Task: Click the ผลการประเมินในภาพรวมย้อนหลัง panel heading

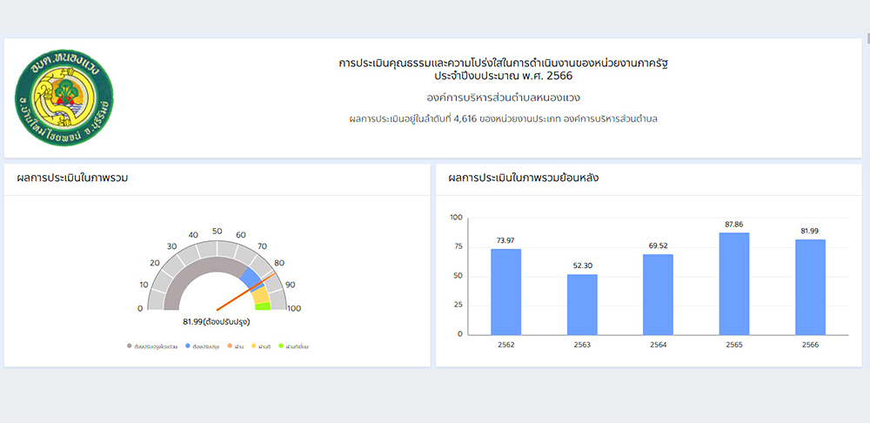Action: [523, 178]
